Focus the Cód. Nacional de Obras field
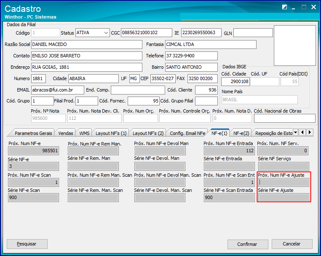This screenshot has height=256, width=321. (x=284, y=118)
